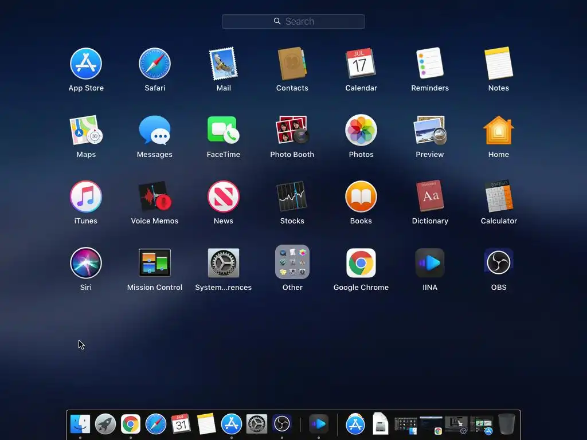Open the Stocks app
Screen dimensions: 587x440
(292, 197)
